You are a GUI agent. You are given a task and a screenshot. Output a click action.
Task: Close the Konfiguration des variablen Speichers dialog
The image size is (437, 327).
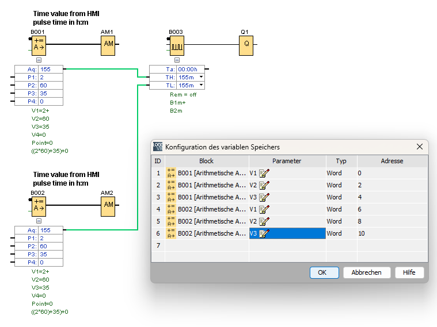point(420,147)
